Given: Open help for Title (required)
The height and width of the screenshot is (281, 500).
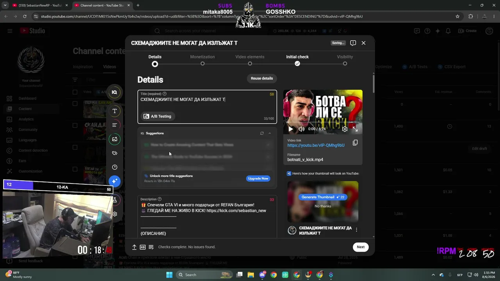Looking at the screenshot, I should coord(164,94).
